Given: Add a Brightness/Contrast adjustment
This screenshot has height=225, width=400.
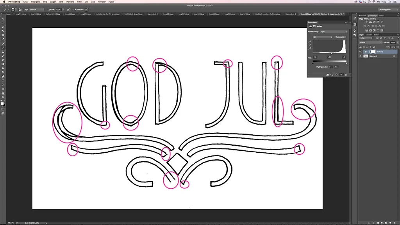Looking at the screenshot, I should 366,22.
